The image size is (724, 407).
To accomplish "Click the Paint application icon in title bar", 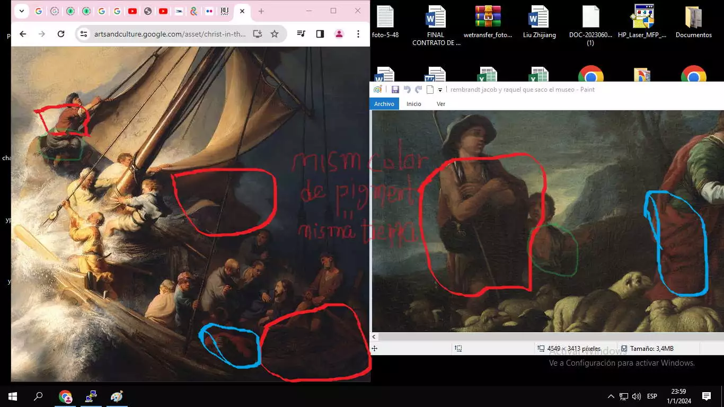I will coord(377,90).
